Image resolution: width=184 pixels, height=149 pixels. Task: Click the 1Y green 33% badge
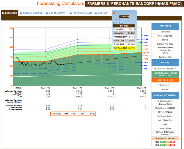tap(162, 142)
